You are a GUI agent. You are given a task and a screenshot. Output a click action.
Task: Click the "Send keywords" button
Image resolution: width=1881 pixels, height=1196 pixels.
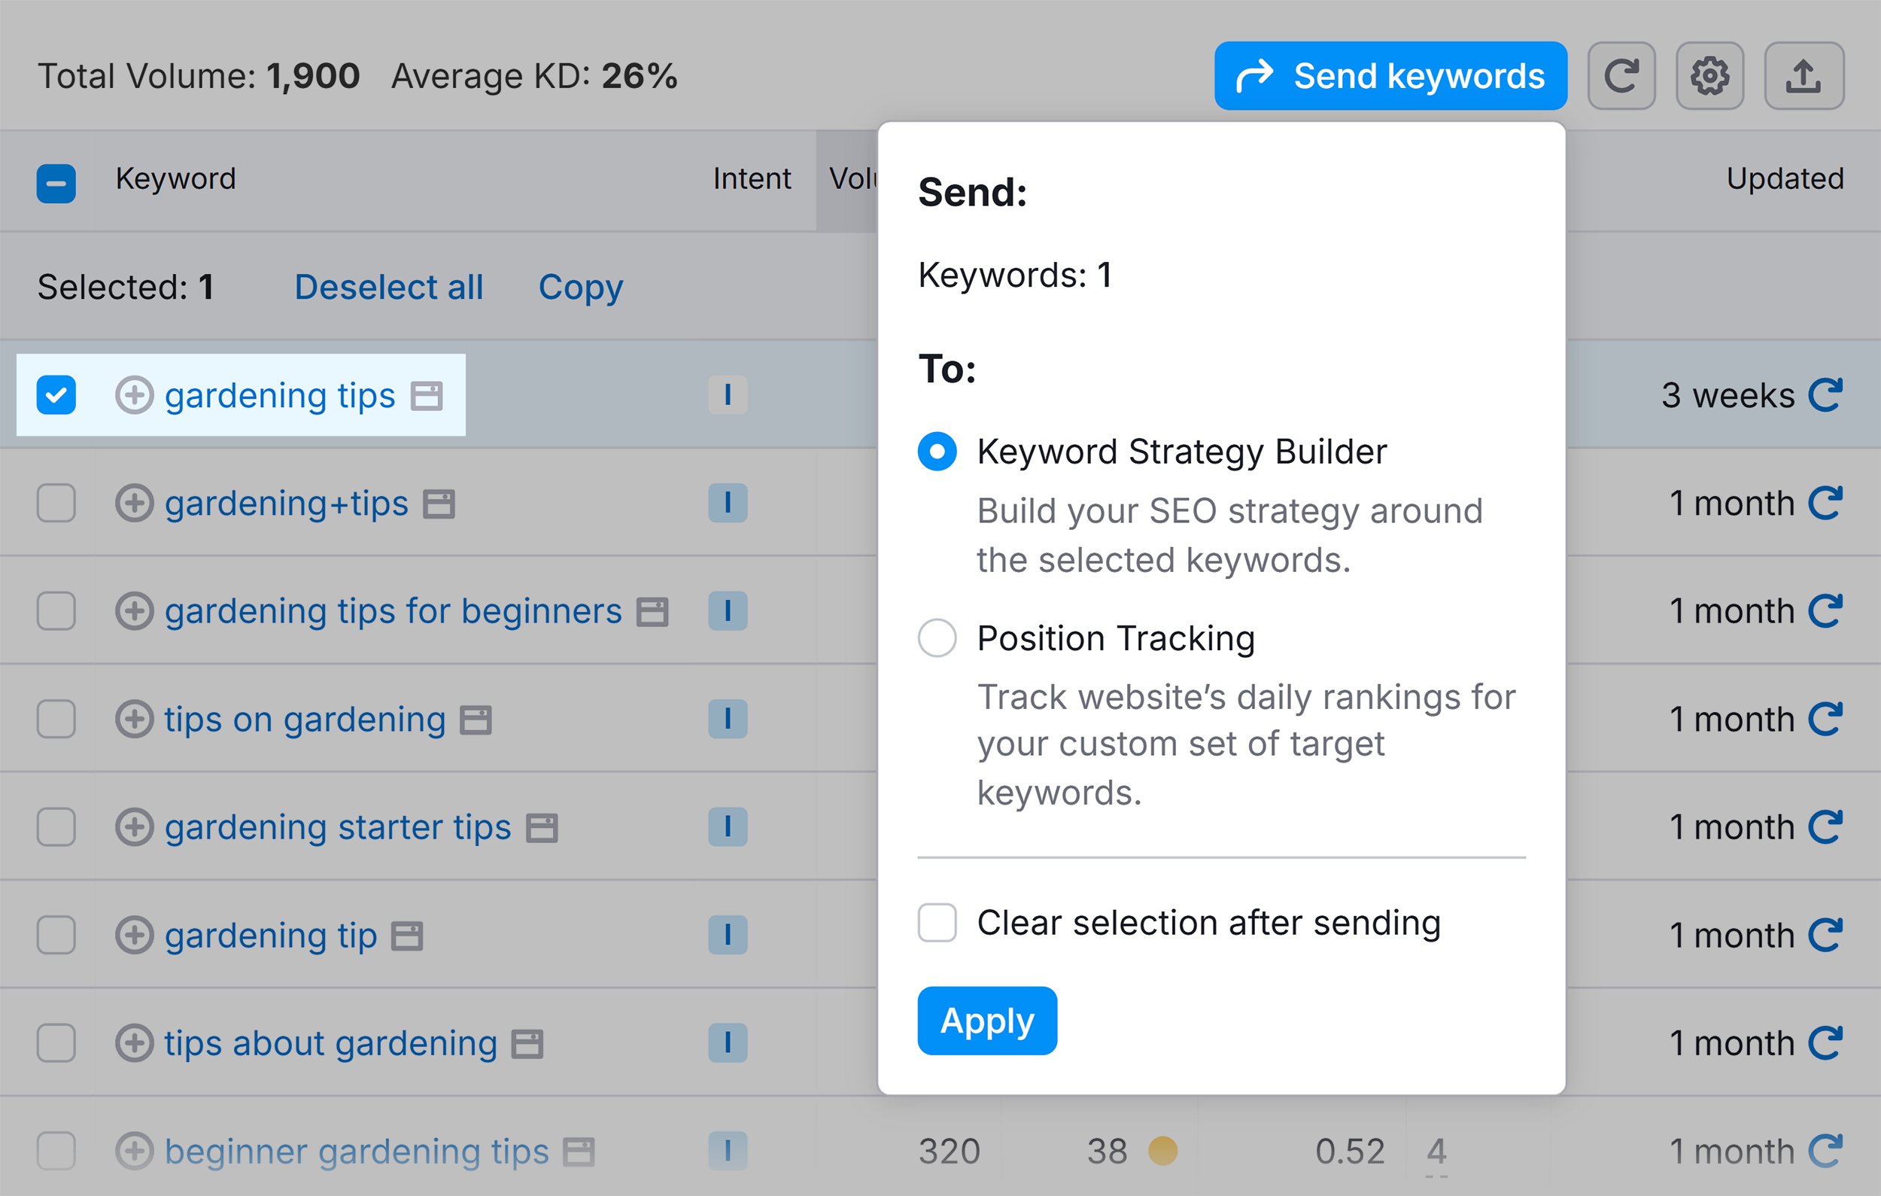coord(1390,75)
